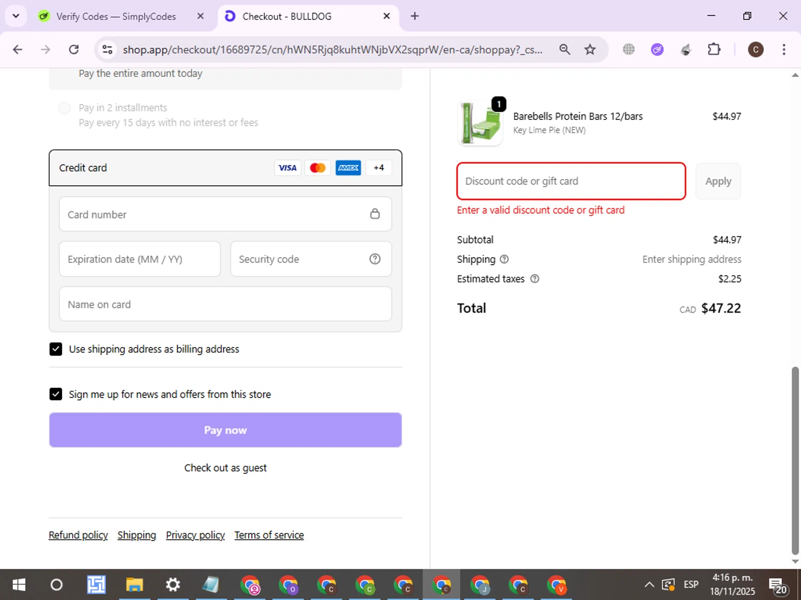Screen dimensions: 801x600
Task: Show Shipping info tooltip icon
Action: click(504, 259)
